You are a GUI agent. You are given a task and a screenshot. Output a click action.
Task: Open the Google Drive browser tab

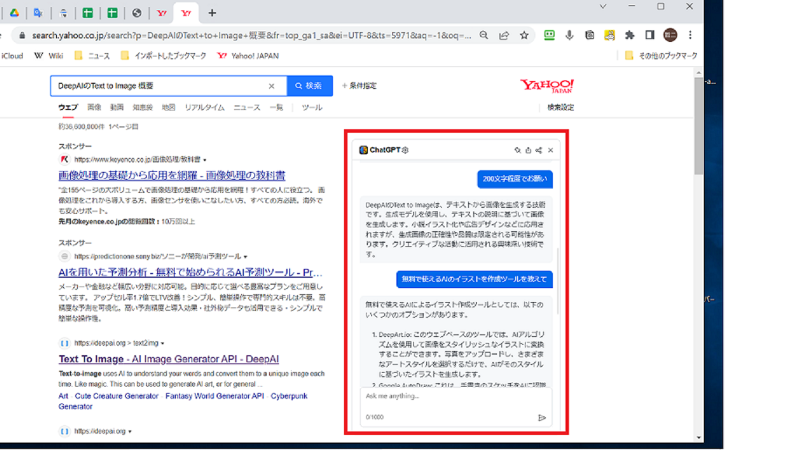pyautogui.click(x=14, y=13)
